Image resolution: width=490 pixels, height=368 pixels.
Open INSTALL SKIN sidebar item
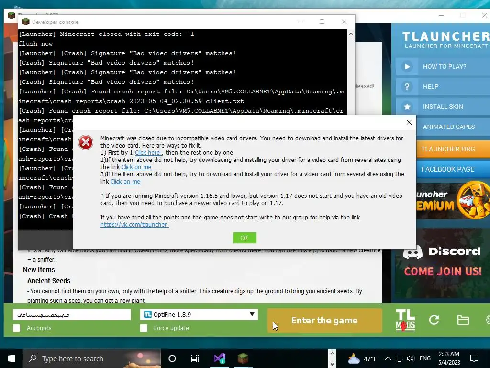coord(443,107)
